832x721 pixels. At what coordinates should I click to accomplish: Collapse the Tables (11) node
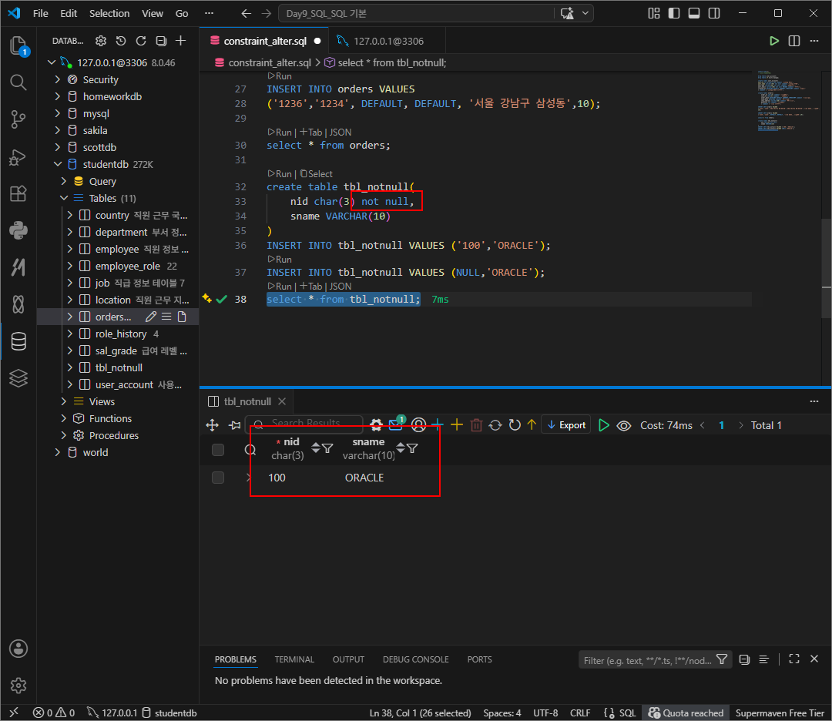(x=64, y=198)
